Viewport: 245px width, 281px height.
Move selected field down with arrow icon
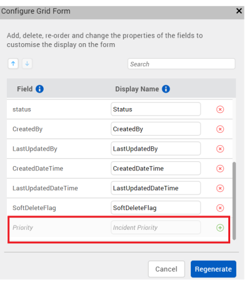tap(27, 64)
